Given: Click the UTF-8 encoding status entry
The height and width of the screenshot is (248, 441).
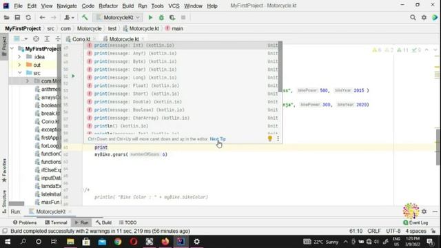Looking at the screenshot, I should click(393, 231).
